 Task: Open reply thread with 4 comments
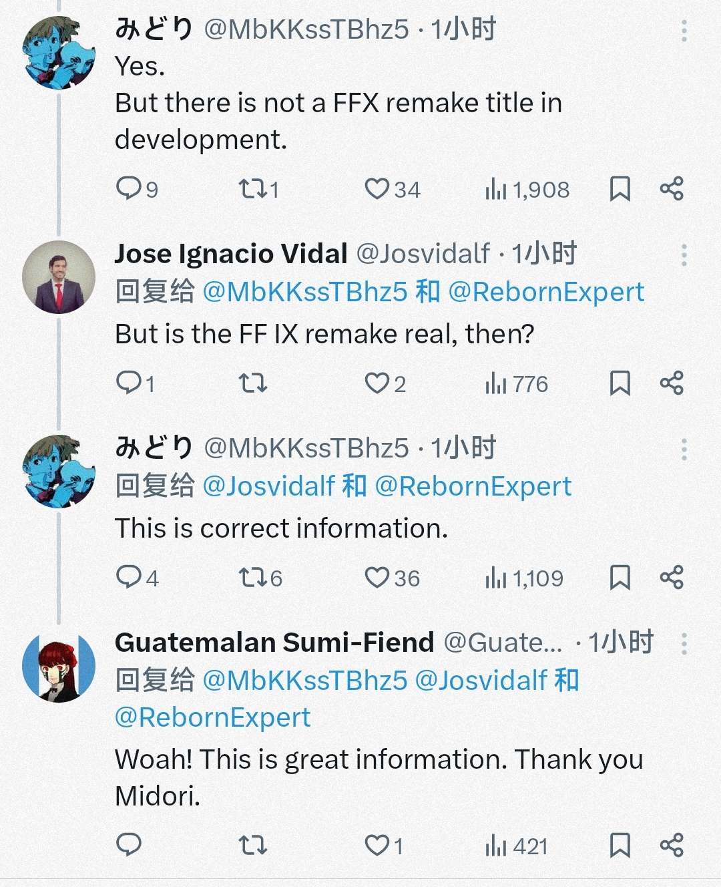pos(138,578)
